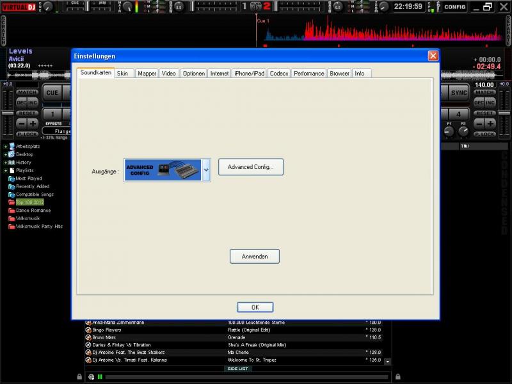Open the Volksmusik Party Hits folder
This screenshot has width=512, height=384.
(36, 227)
